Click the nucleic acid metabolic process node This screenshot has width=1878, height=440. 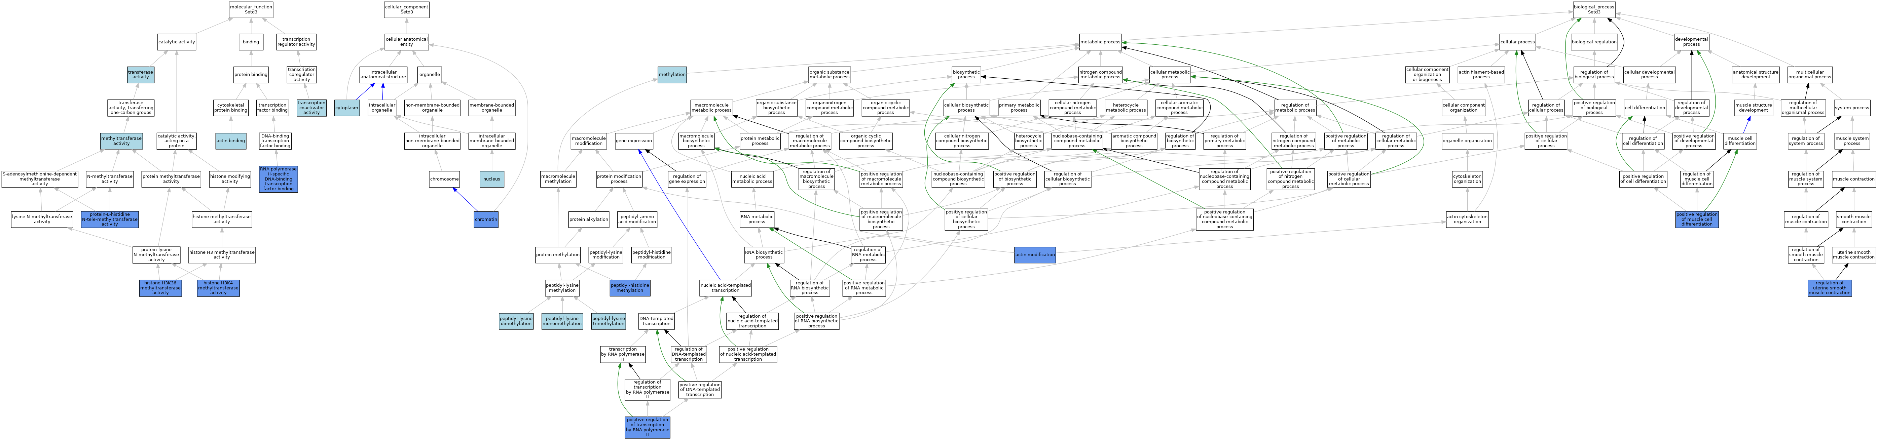click(x=752, y=178)
